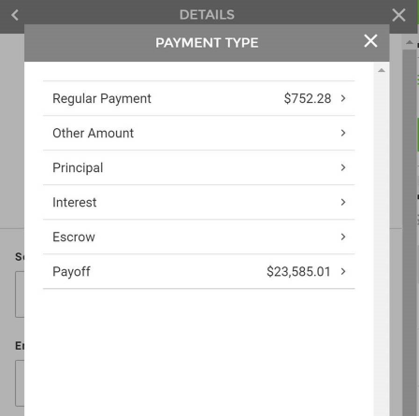Close the Details panel
Image resolution: width=419 pixels, height=416 pixels.
pyautogui.click(x=398, y=15)
